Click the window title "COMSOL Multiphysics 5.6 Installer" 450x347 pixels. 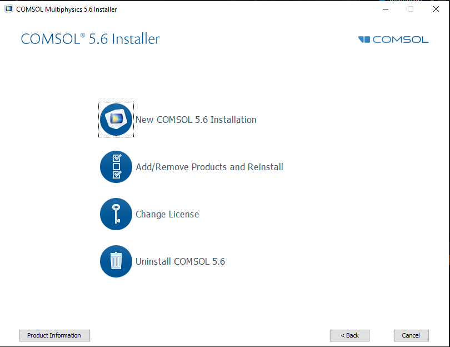pos(67,9)
